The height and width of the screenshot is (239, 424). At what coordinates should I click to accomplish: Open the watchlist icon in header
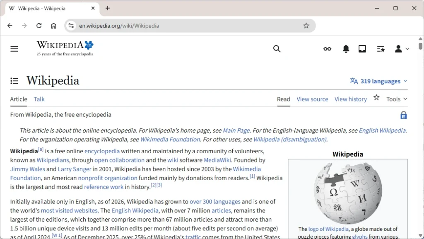point(381,49)
